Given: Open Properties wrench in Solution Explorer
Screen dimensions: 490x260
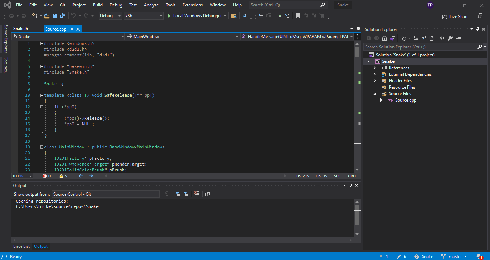Looking at the screenshot, I should click(x=450, y=38).
